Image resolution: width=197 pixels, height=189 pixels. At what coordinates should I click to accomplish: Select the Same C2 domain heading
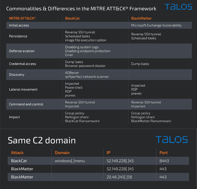(x=42, y=140)
